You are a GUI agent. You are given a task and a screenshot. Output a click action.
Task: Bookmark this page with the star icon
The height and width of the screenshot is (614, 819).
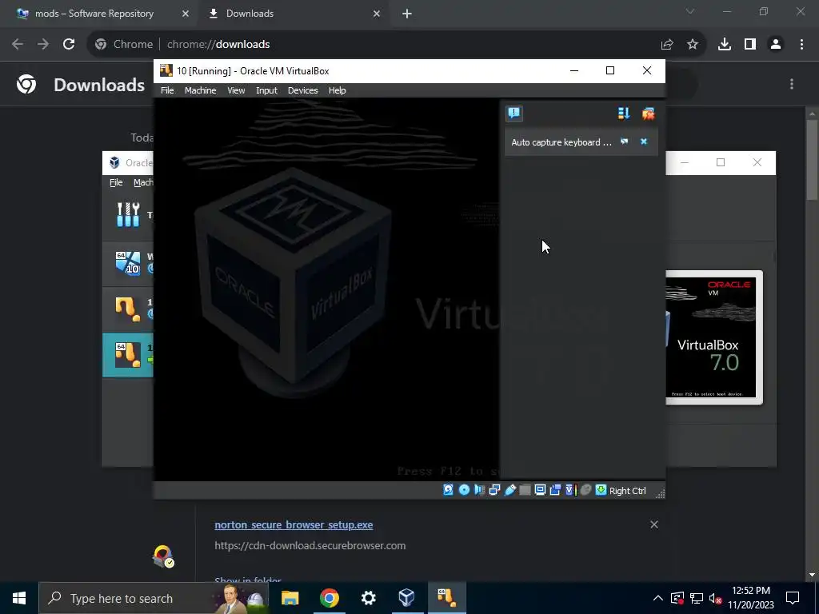click(x=693, y=45)
